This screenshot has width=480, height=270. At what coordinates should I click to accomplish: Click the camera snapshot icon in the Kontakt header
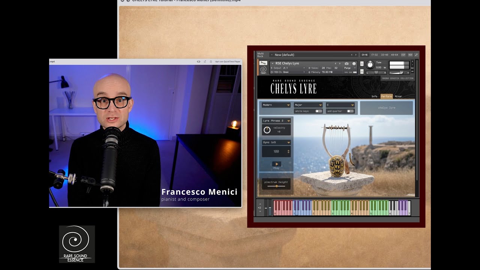346,63
